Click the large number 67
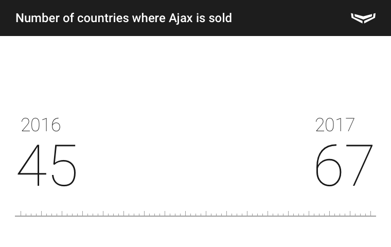 click(x=344, y=166)
